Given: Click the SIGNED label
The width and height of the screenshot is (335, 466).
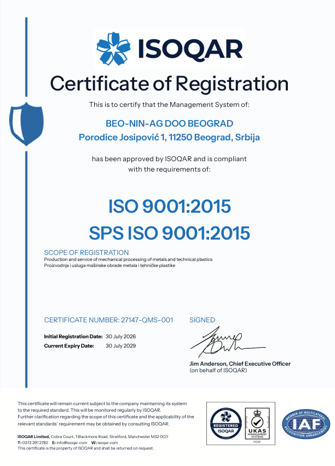Looking at the screenshot, I should (x=203, y=320).
